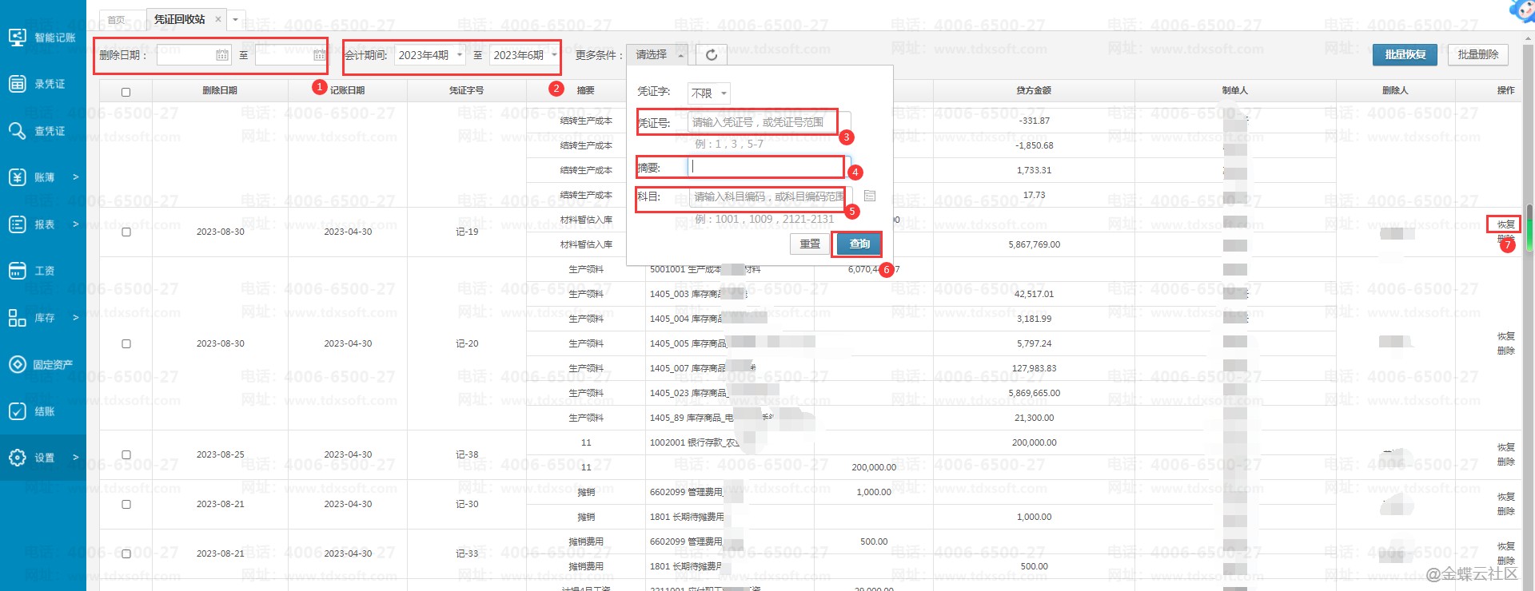1535x591 pixels.
Task: Click the refresh icon beside 请选择
Action: pyautogui.click(x=711, y=55)
